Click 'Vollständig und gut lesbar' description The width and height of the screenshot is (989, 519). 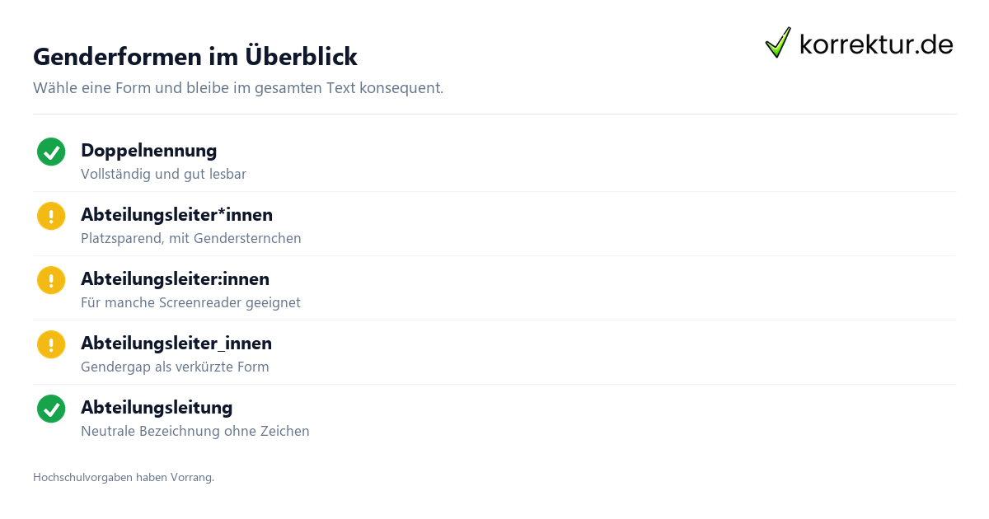pos(163,175)
